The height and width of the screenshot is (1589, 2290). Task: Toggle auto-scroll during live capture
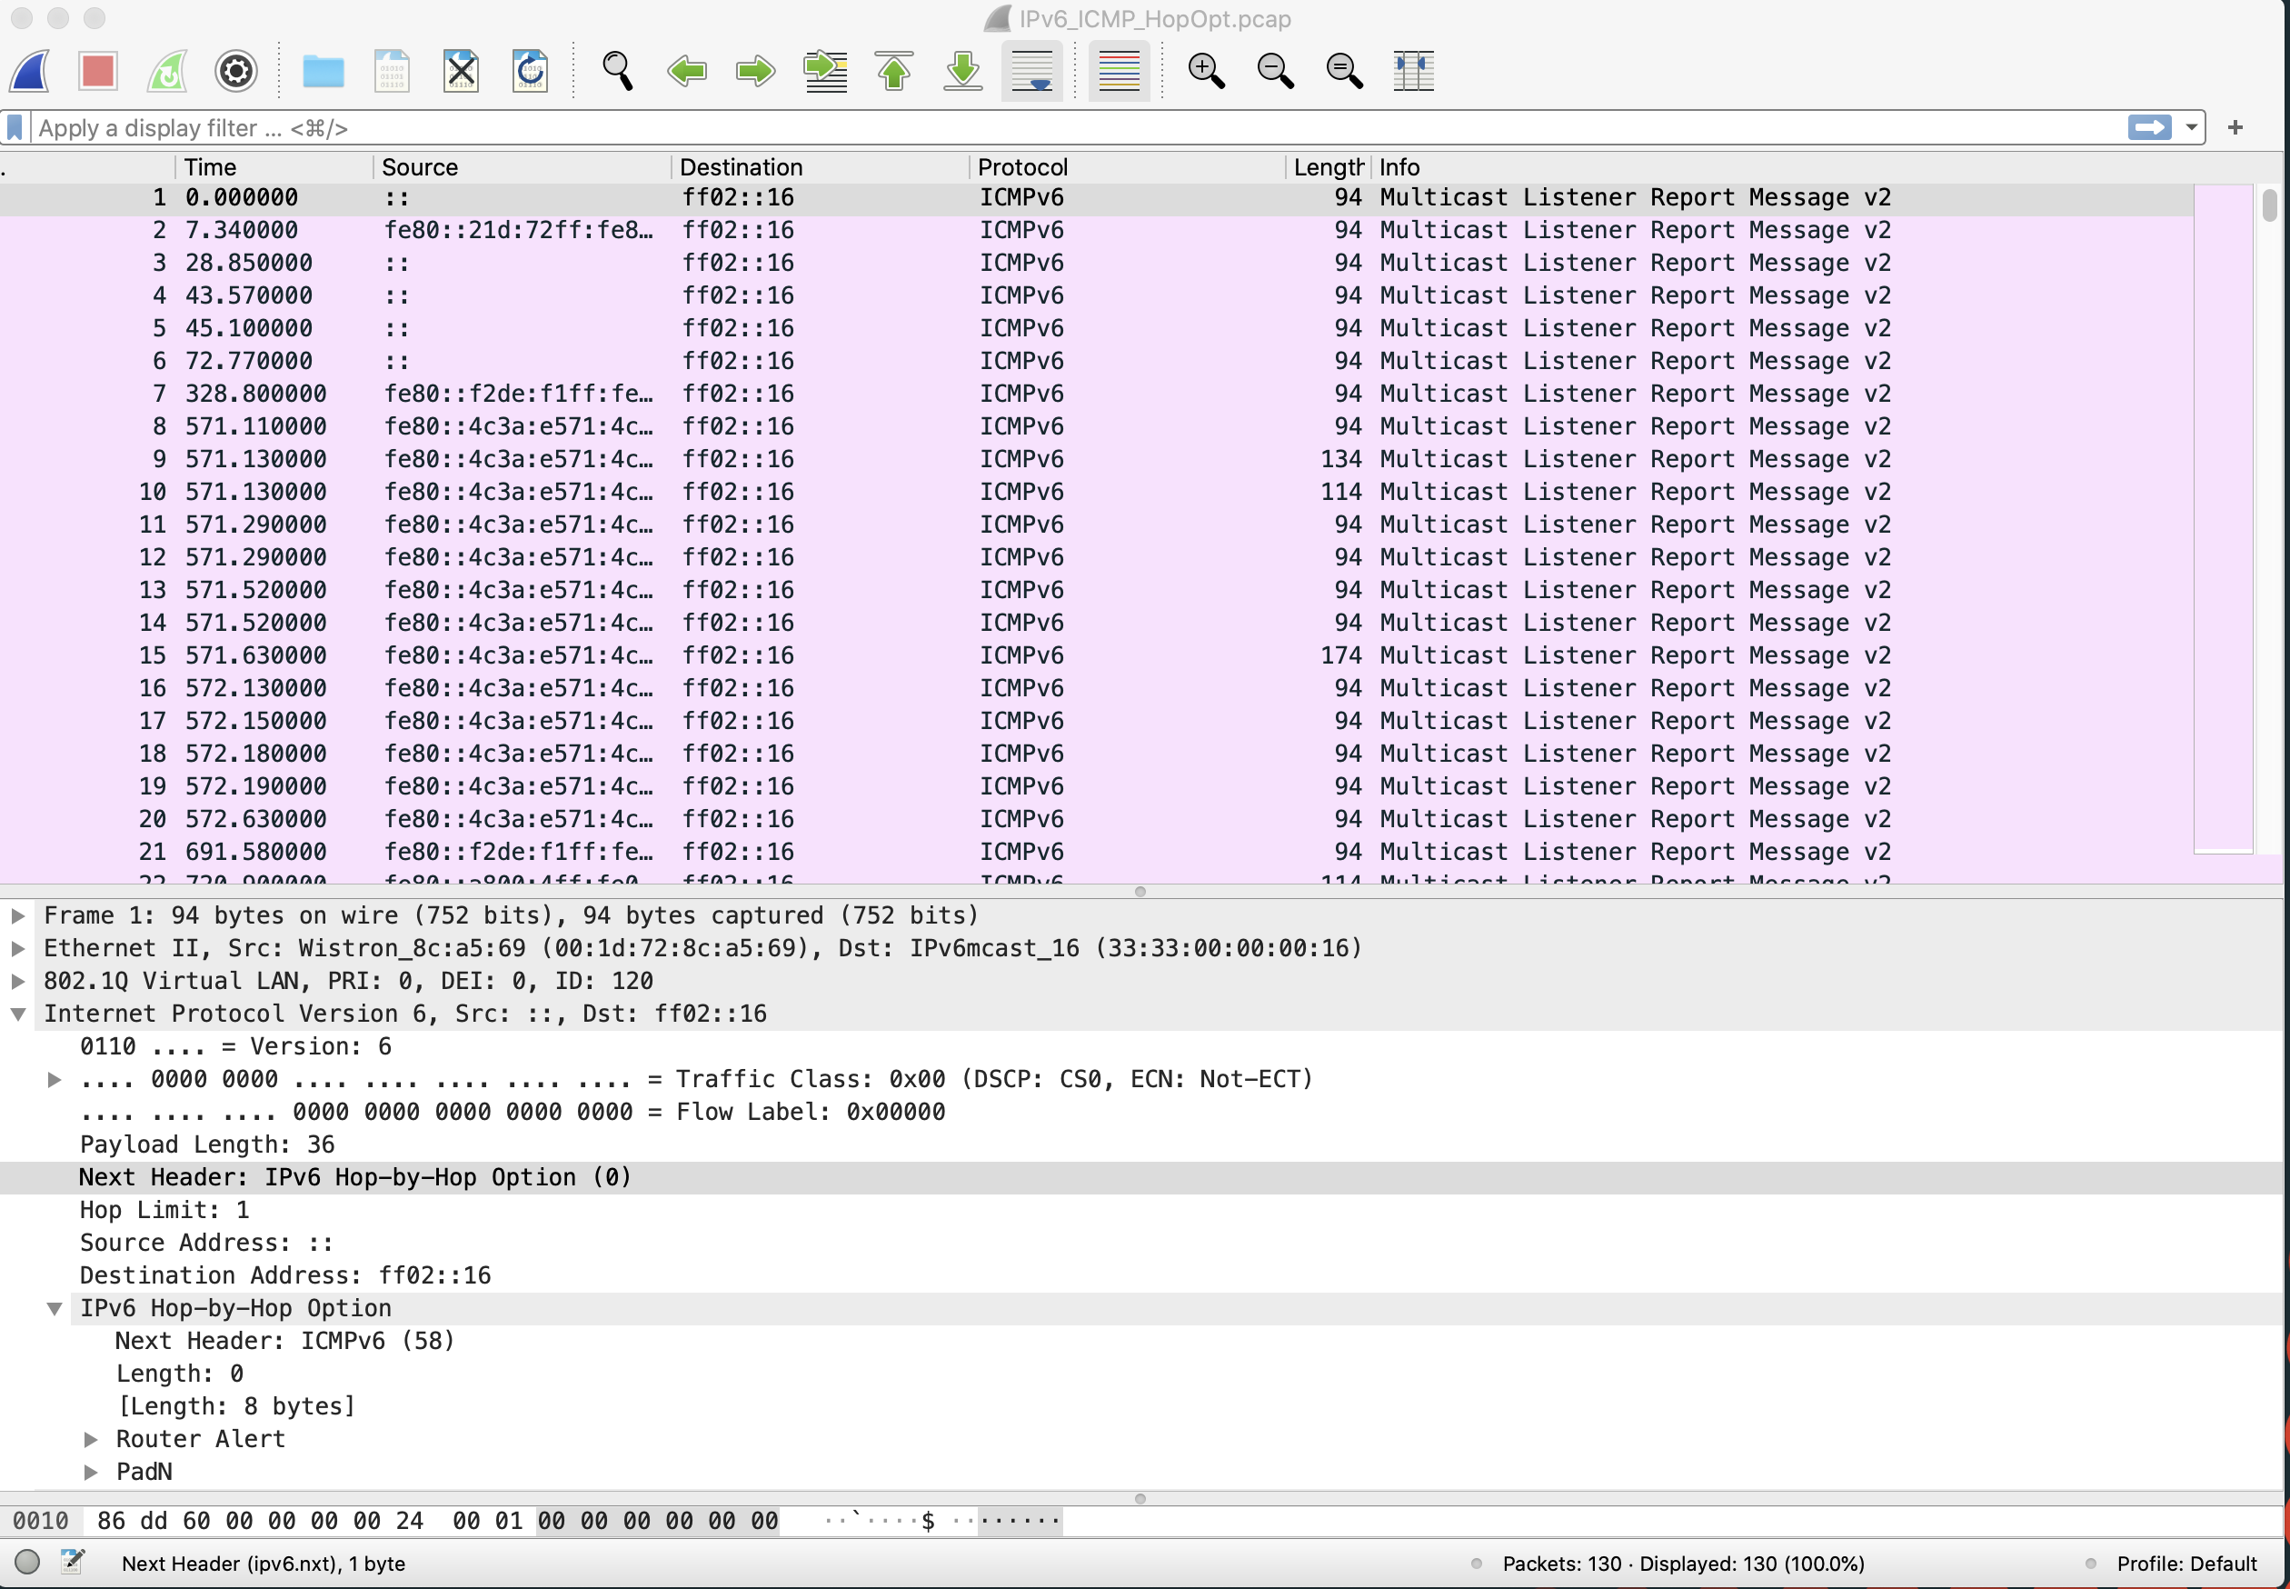(1032, 71)
